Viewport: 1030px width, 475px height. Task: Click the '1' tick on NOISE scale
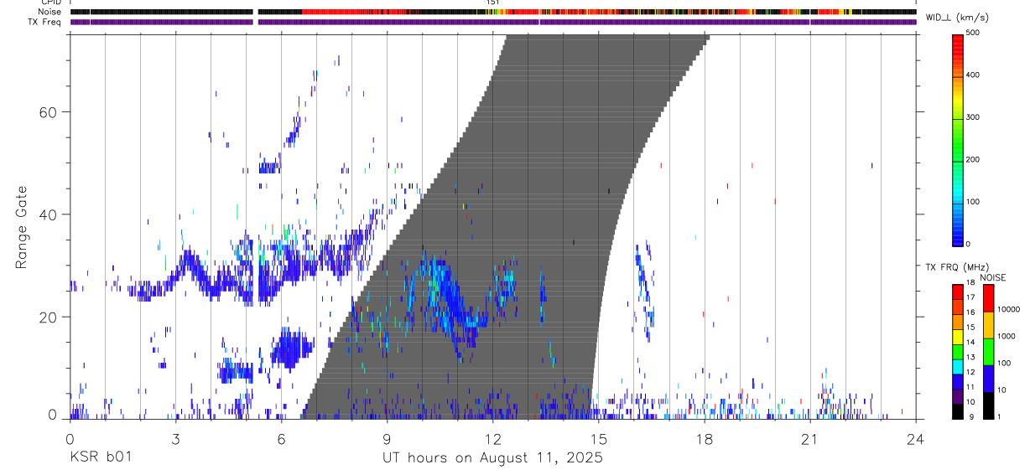pyautogui.click(x=999, y=417)
